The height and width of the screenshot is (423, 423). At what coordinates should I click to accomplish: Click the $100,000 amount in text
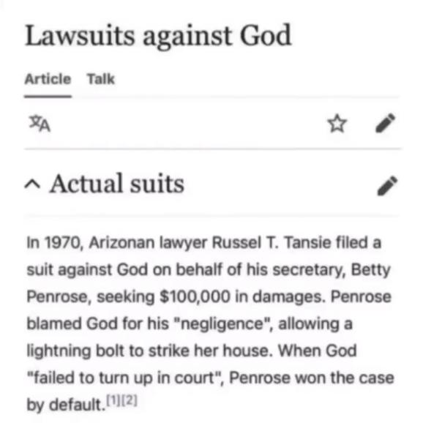[195, 296]
